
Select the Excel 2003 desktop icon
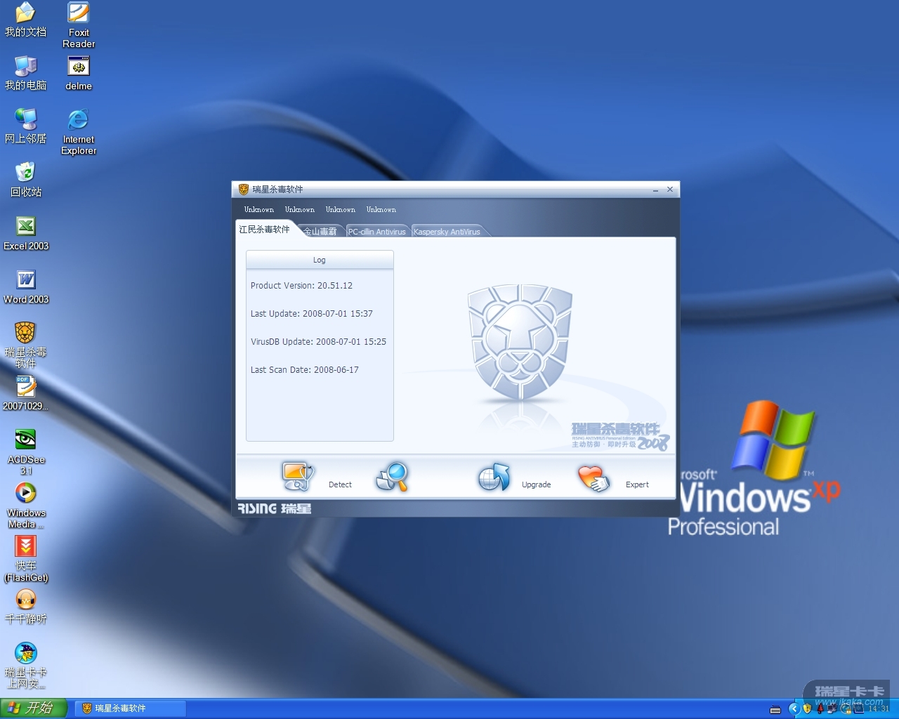[x=26, y=234]
